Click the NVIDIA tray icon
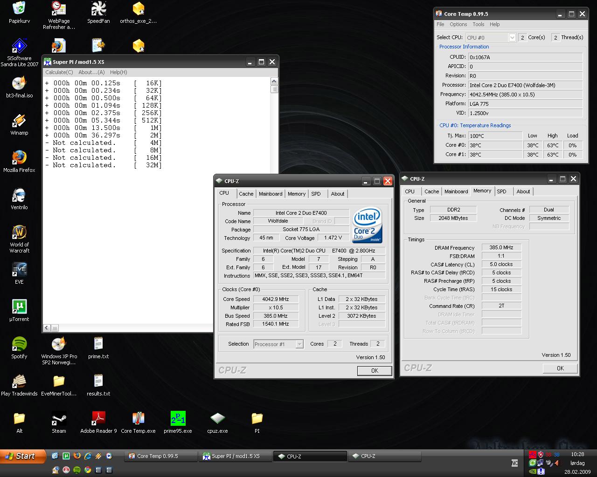 [532, 471]
